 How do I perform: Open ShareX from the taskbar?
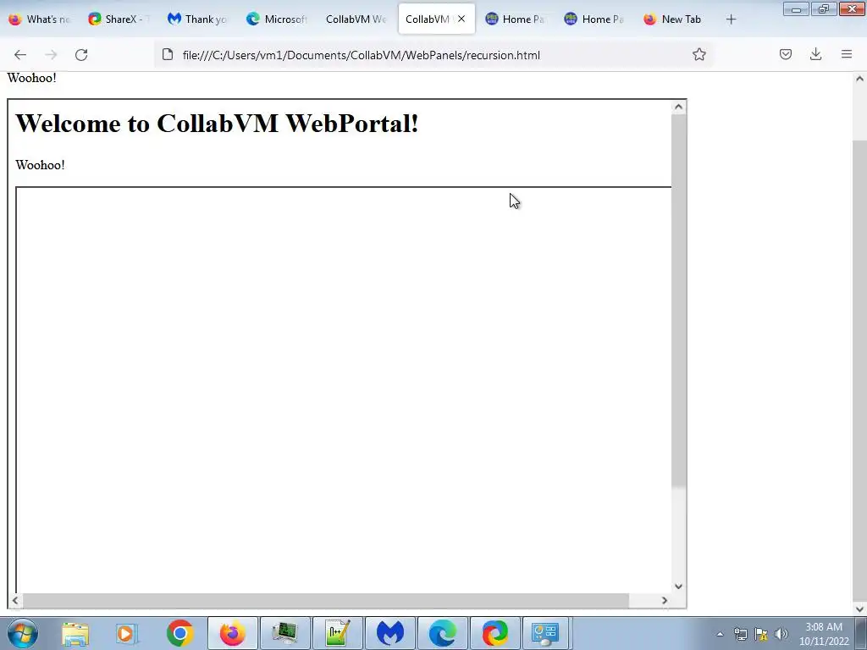click(494, 633)
